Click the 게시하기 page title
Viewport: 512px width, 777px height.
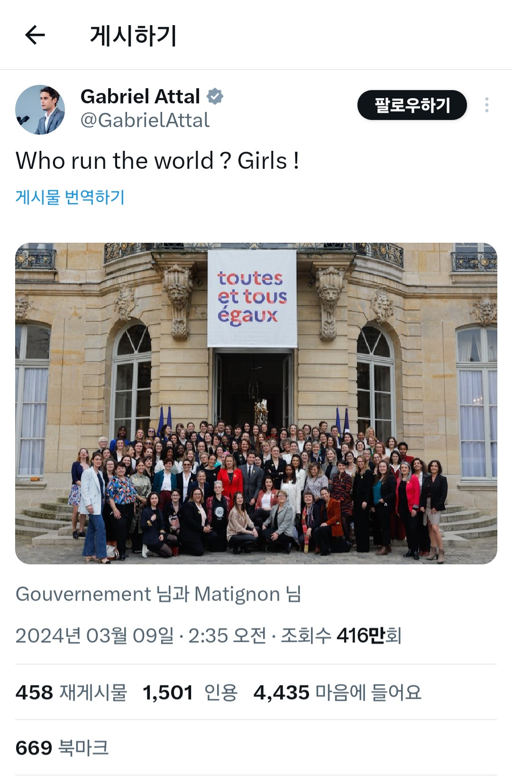click(133, 36)
